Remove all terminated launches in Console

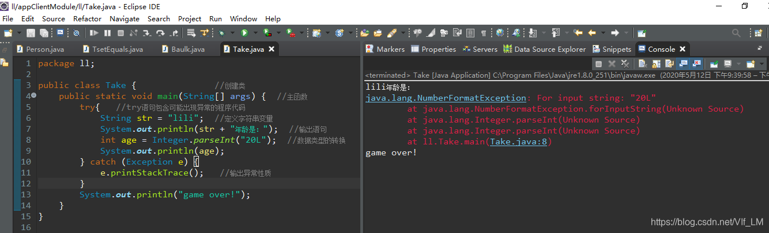(625, 63)
